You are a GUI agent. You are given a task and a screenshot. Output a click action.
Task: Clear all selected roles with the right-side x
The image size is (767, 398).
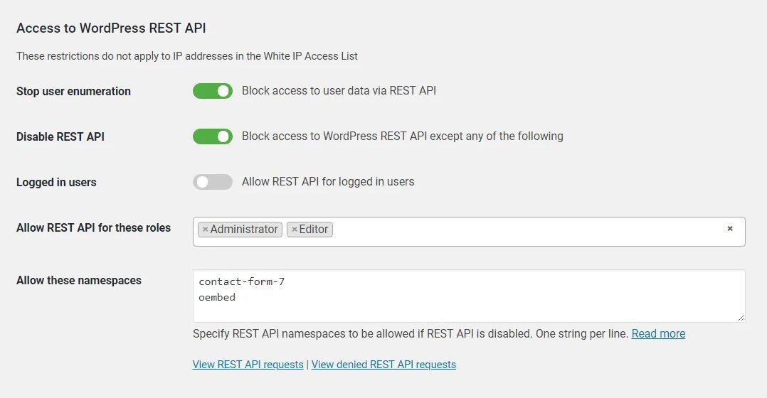729,229
